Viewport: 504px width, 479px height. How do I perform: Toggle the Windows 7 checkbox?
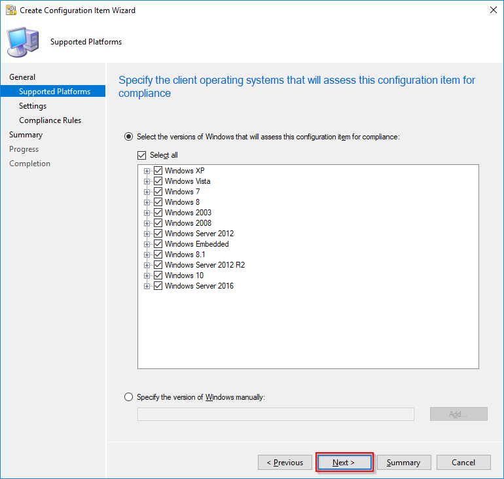[158, 192]
